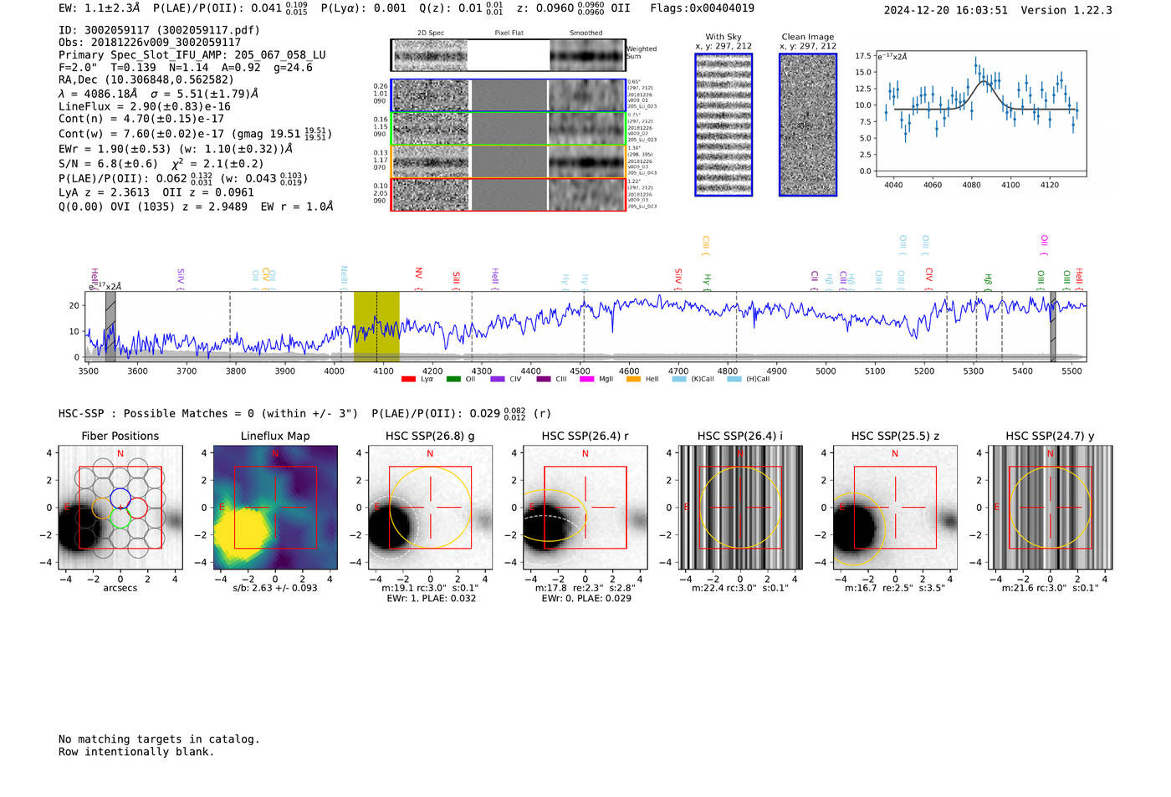Click the orange HeII legend swatch

633,379
